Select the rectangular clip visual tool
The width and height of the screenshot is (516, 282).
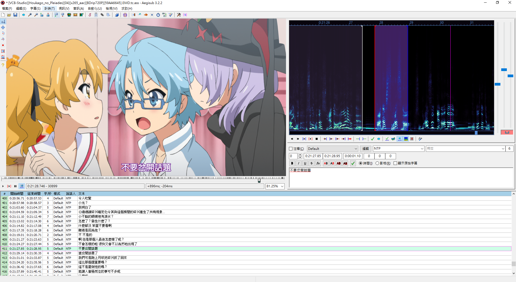coord(3,51)
